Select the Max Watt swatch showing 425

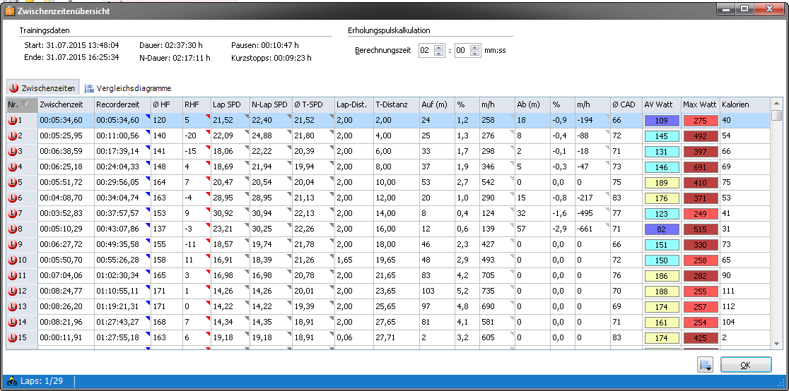701,338
